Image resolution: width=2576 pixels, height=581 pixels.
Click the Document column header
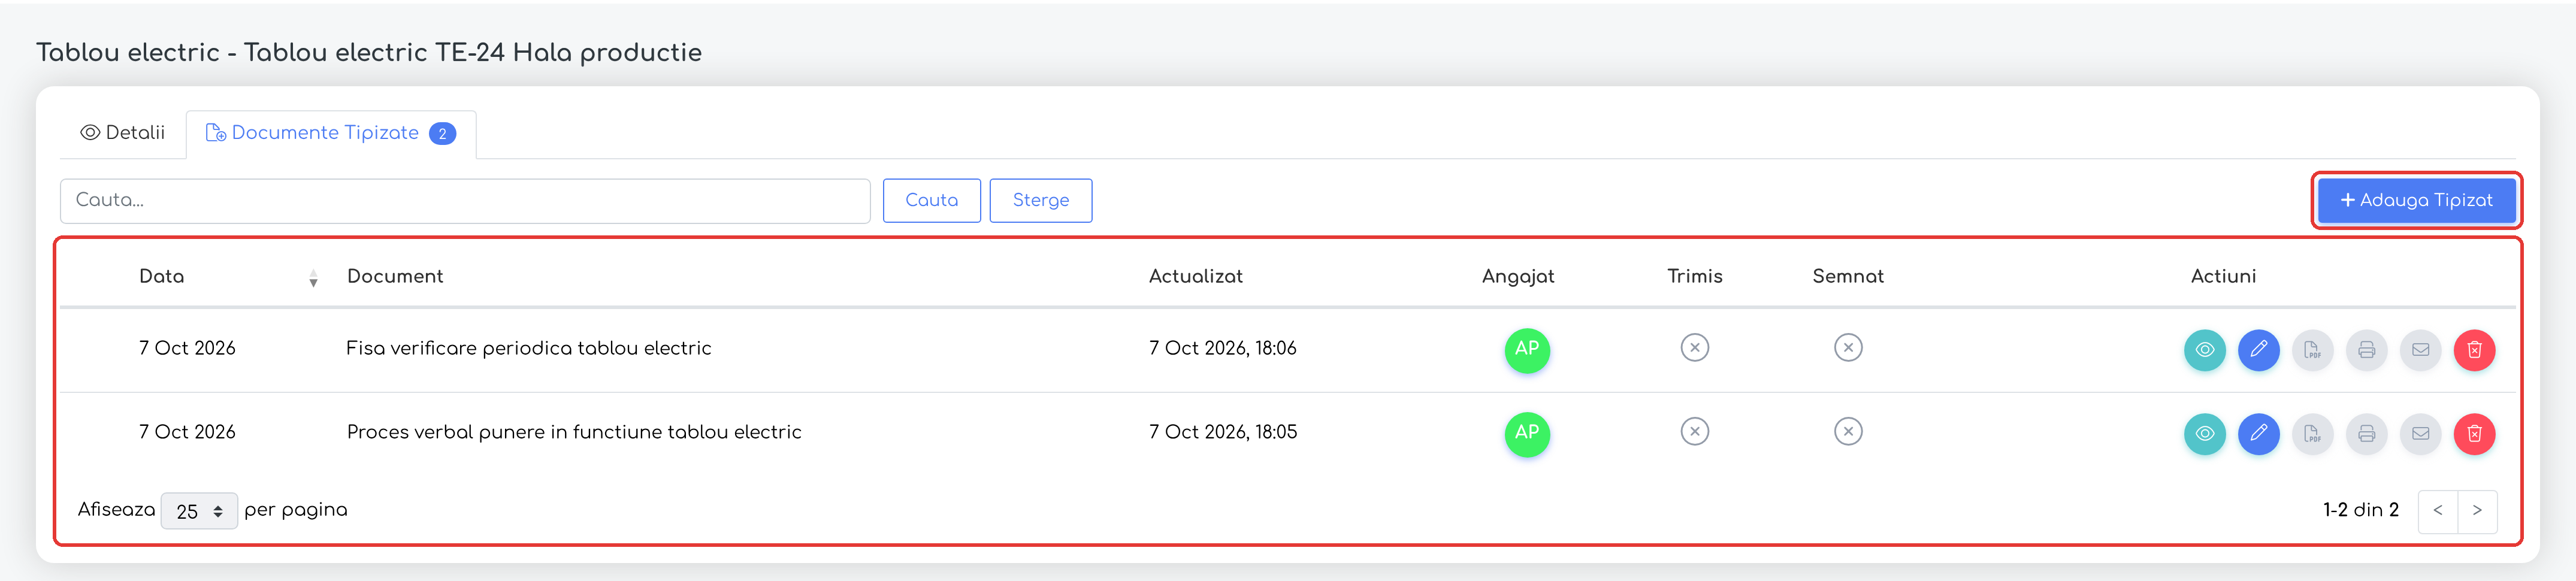pos(395,277)
